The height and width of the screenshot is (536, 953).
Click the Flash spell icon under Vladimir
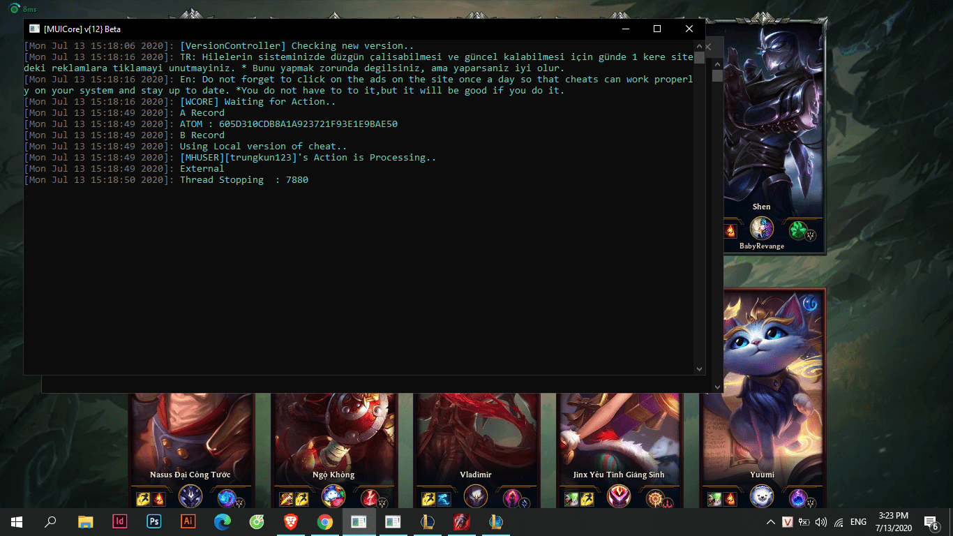[428, 499]
